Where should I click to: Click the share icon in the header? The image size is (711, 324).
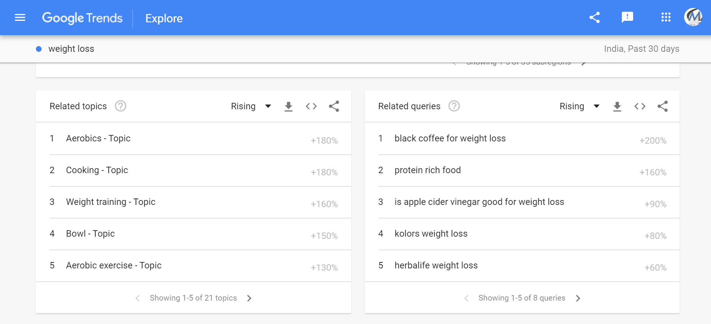tap(595, 17)
